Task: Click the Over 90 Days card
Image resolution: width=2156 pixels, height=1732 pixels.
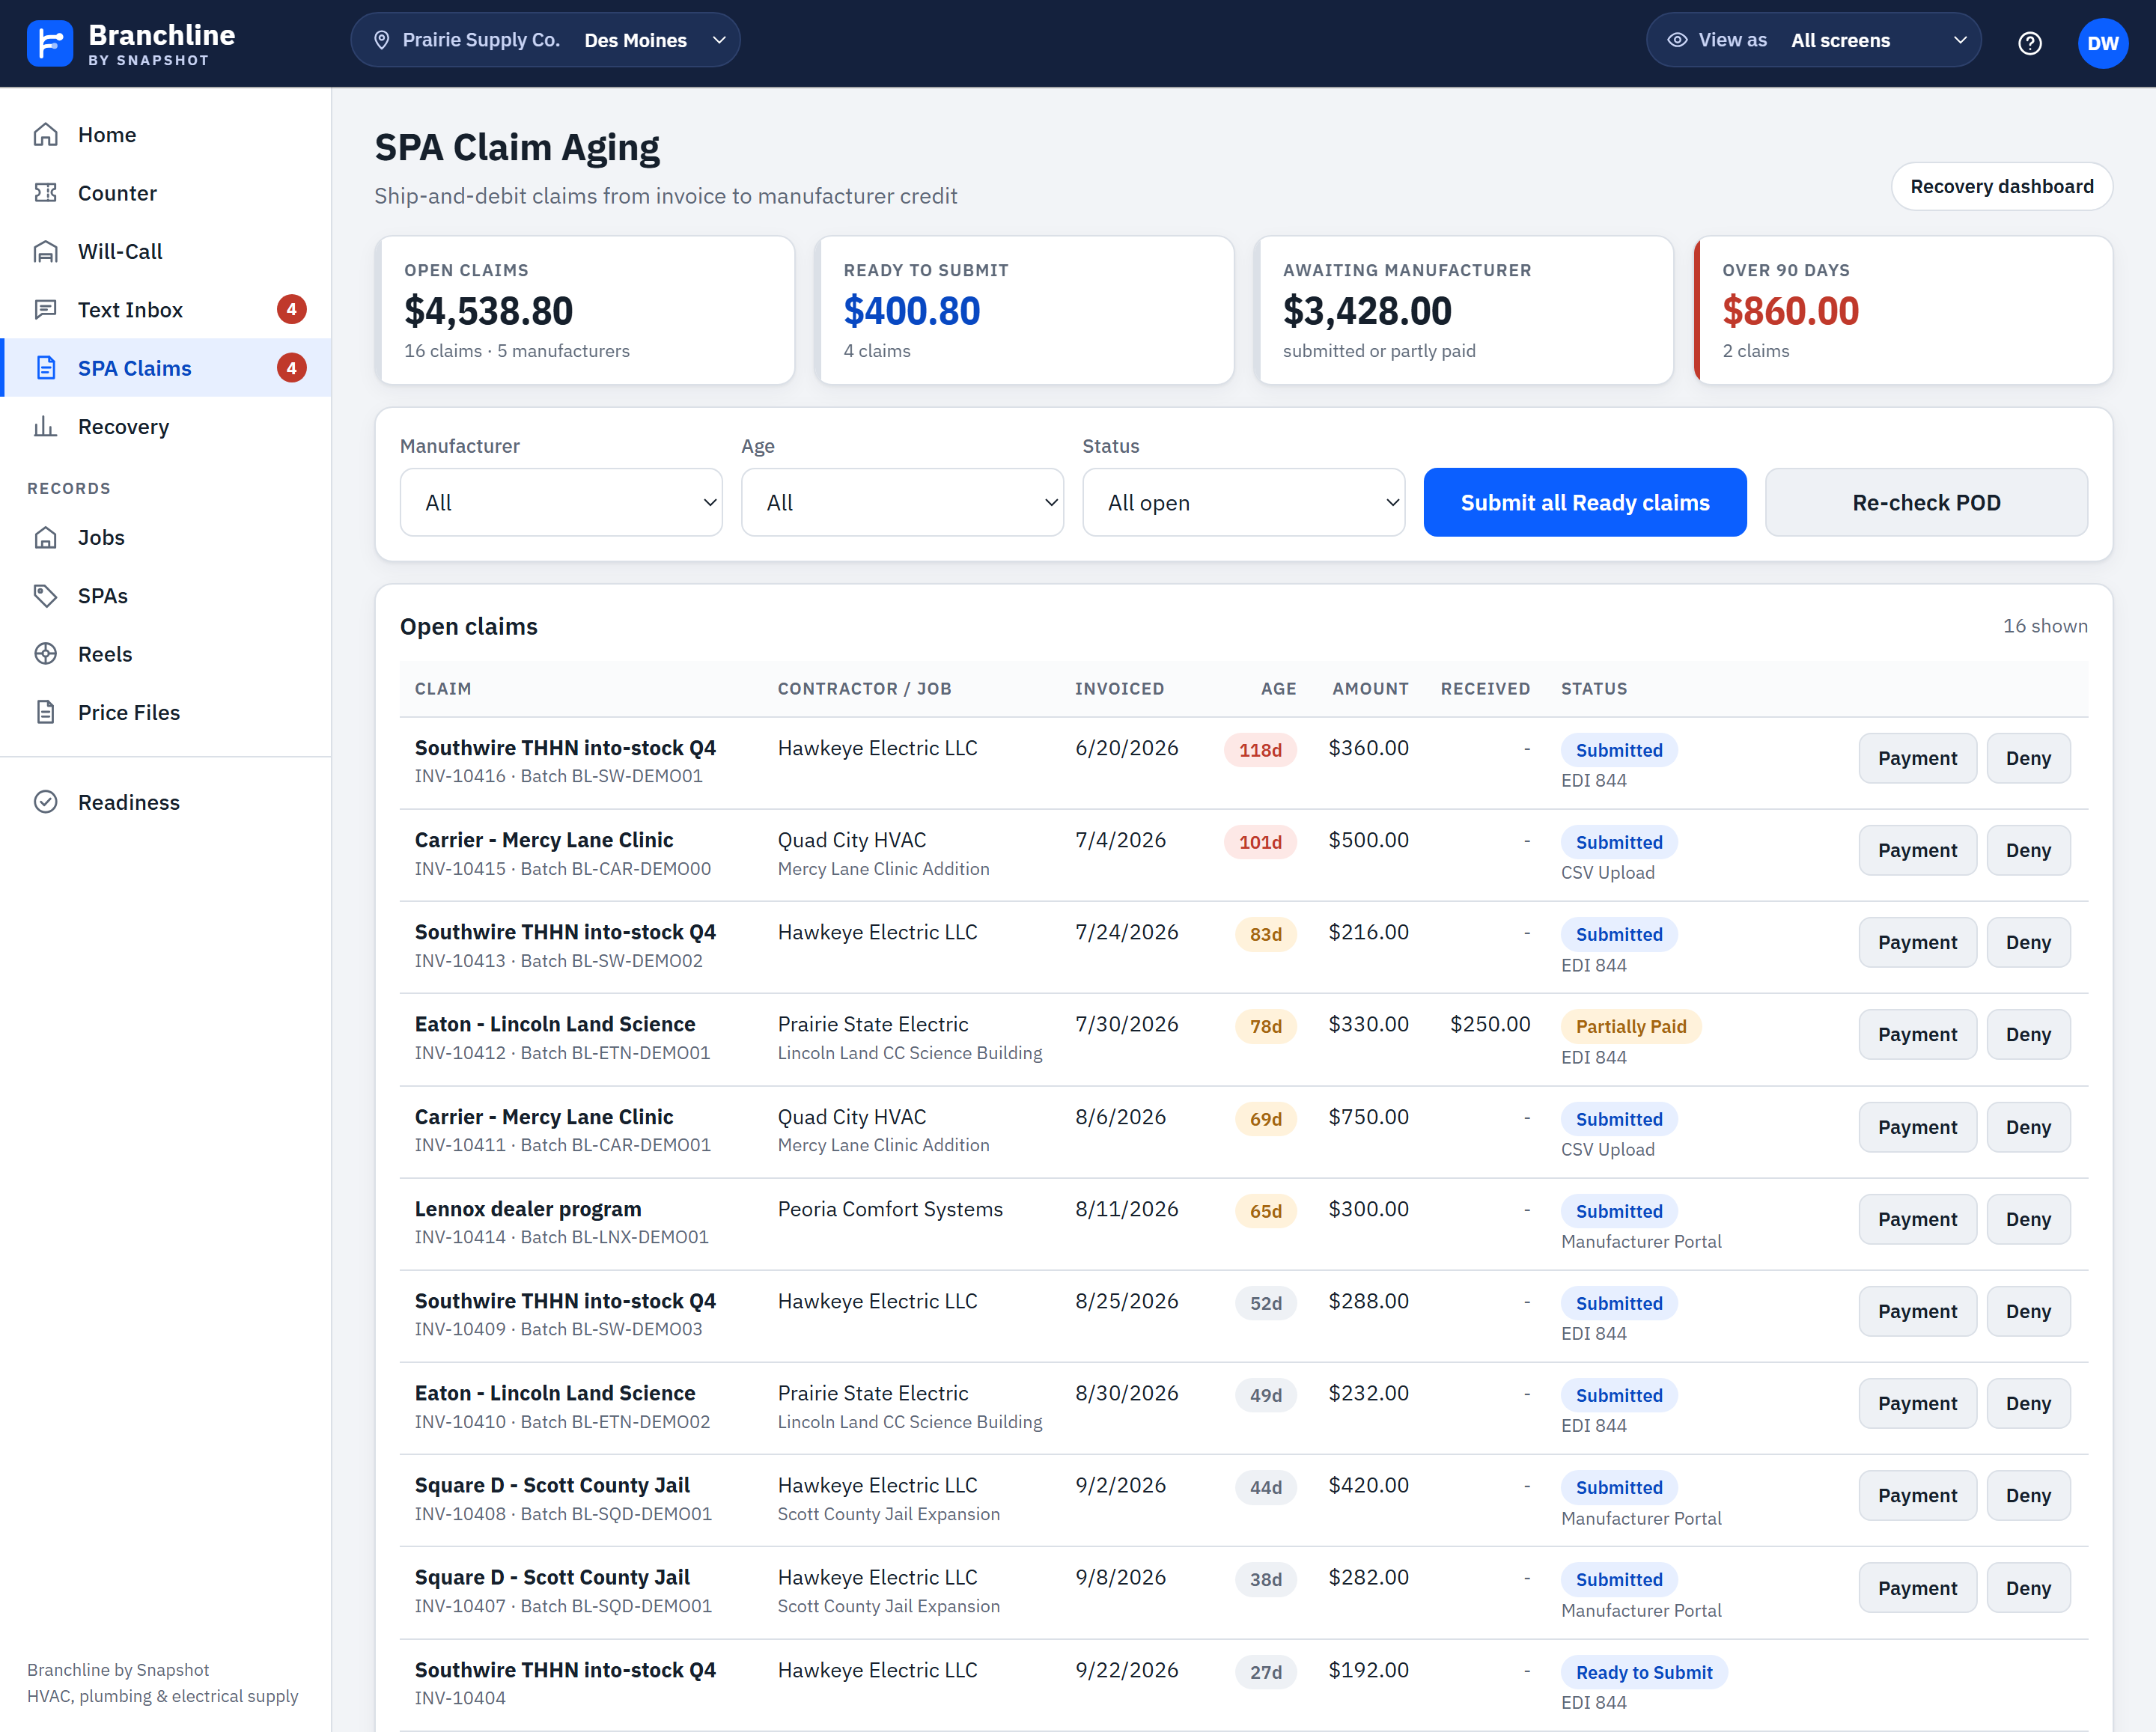Action: [x=1903, y=310]
